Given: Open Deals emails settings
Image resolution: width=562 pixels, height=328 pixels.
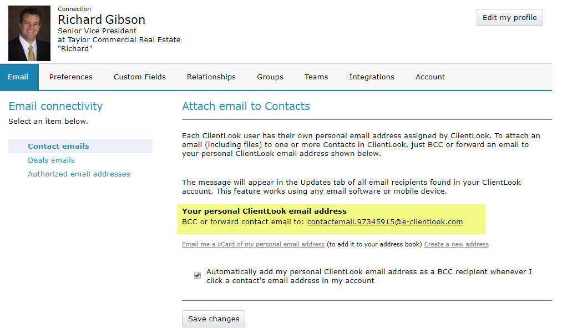Looking at the screenshot, I should [51, 159].
